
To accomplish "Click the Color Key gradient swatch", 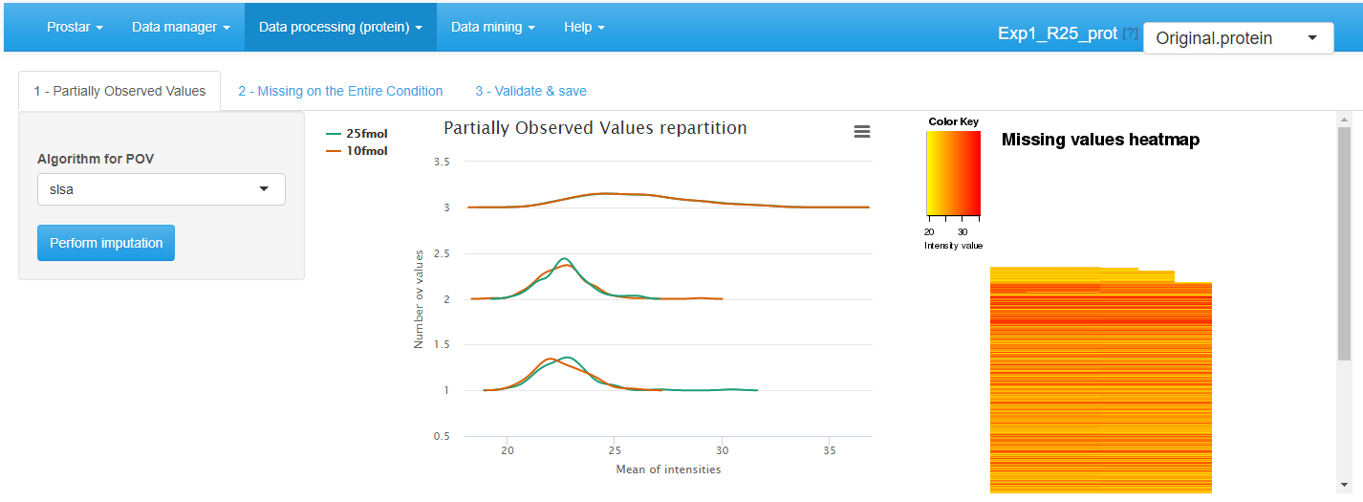I will pos(953,173).
